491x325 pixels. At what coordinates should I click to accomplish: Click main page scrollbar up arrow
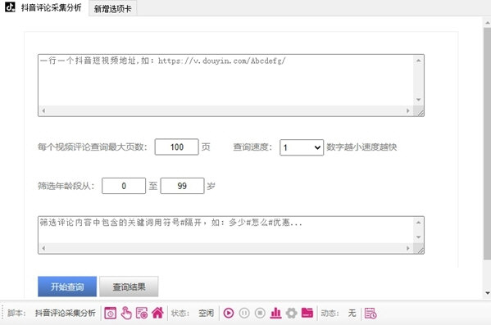(x=488, y=23)
